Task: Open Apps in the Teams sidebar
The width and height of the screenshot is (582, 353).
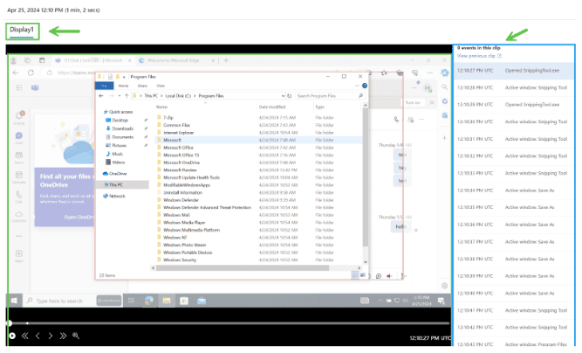Action: pyautogui.click(x=19, y=256)
